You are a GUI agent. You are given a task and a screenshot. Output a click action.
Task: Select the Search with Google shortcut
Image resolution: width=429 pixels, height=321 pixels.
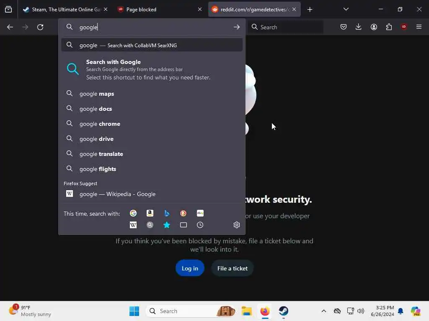click(152, 69)
